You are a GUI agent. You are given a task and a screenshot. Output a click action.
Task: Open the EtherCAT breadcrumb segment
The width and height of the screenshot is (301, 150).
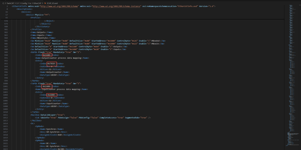(38, 3)
